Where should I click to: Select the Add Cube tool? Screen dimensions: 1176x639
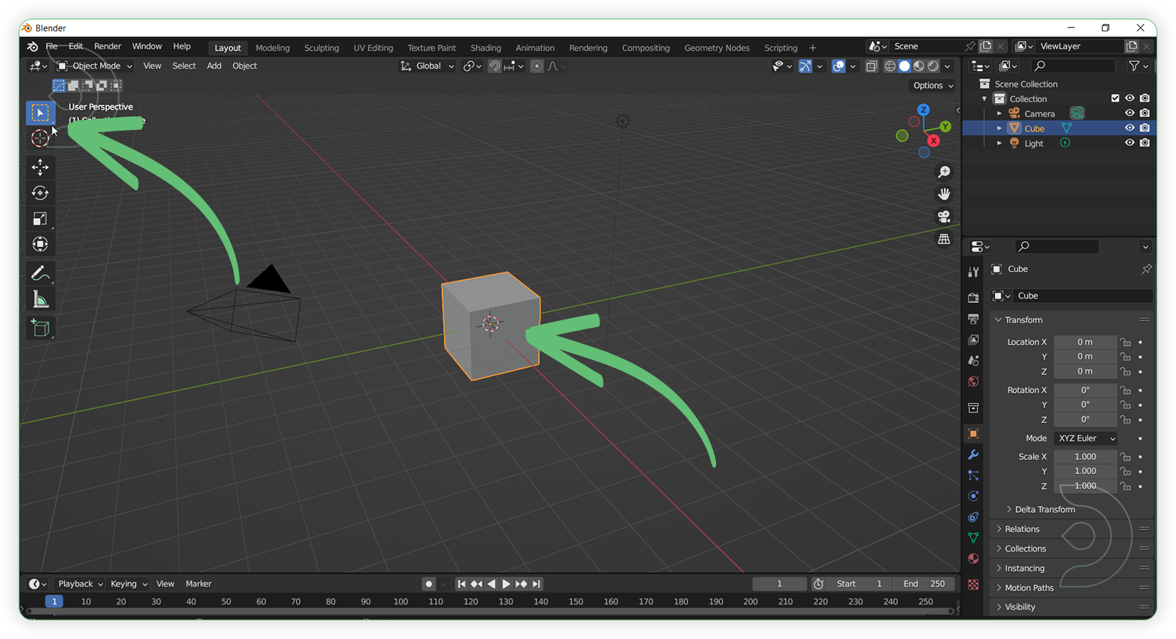[x=40, y=328]
